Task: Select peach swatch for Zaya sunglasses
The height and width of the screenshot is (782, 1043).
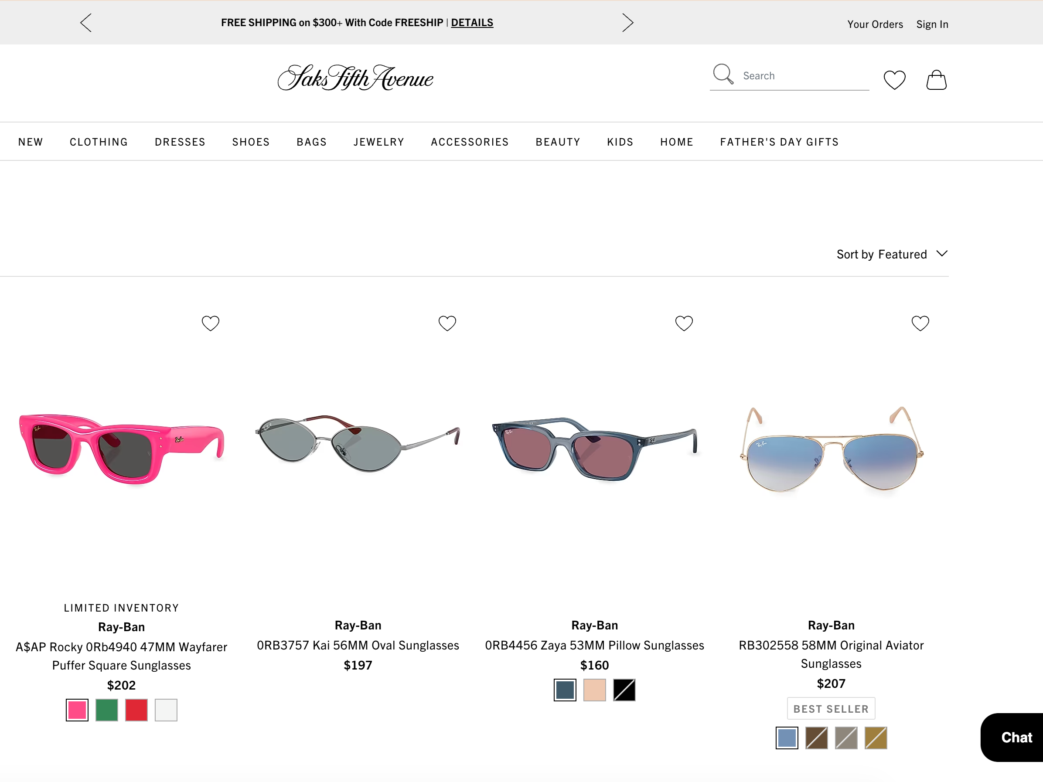Action: (595, 690)
